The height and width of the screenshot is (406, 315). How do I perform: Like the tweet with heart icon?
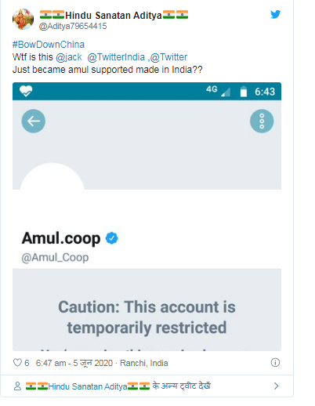(17, 362)
